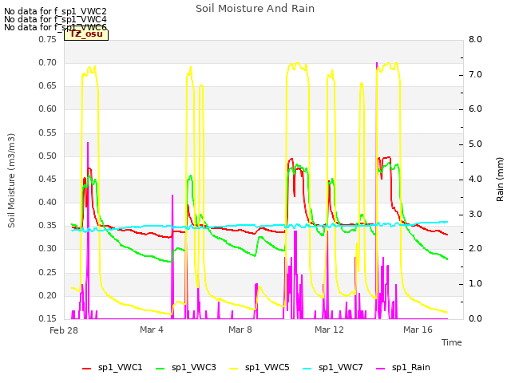This screenshot has width=511, height=383.
Task: Click the sp1_Rain legend label
Action: [x=411, y=368]
